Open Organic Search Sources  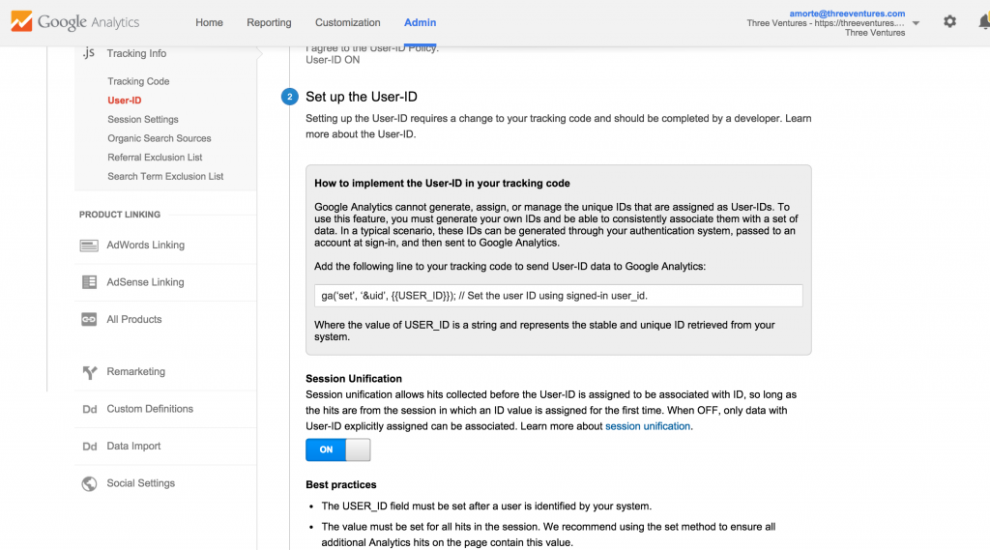(160, 138)
